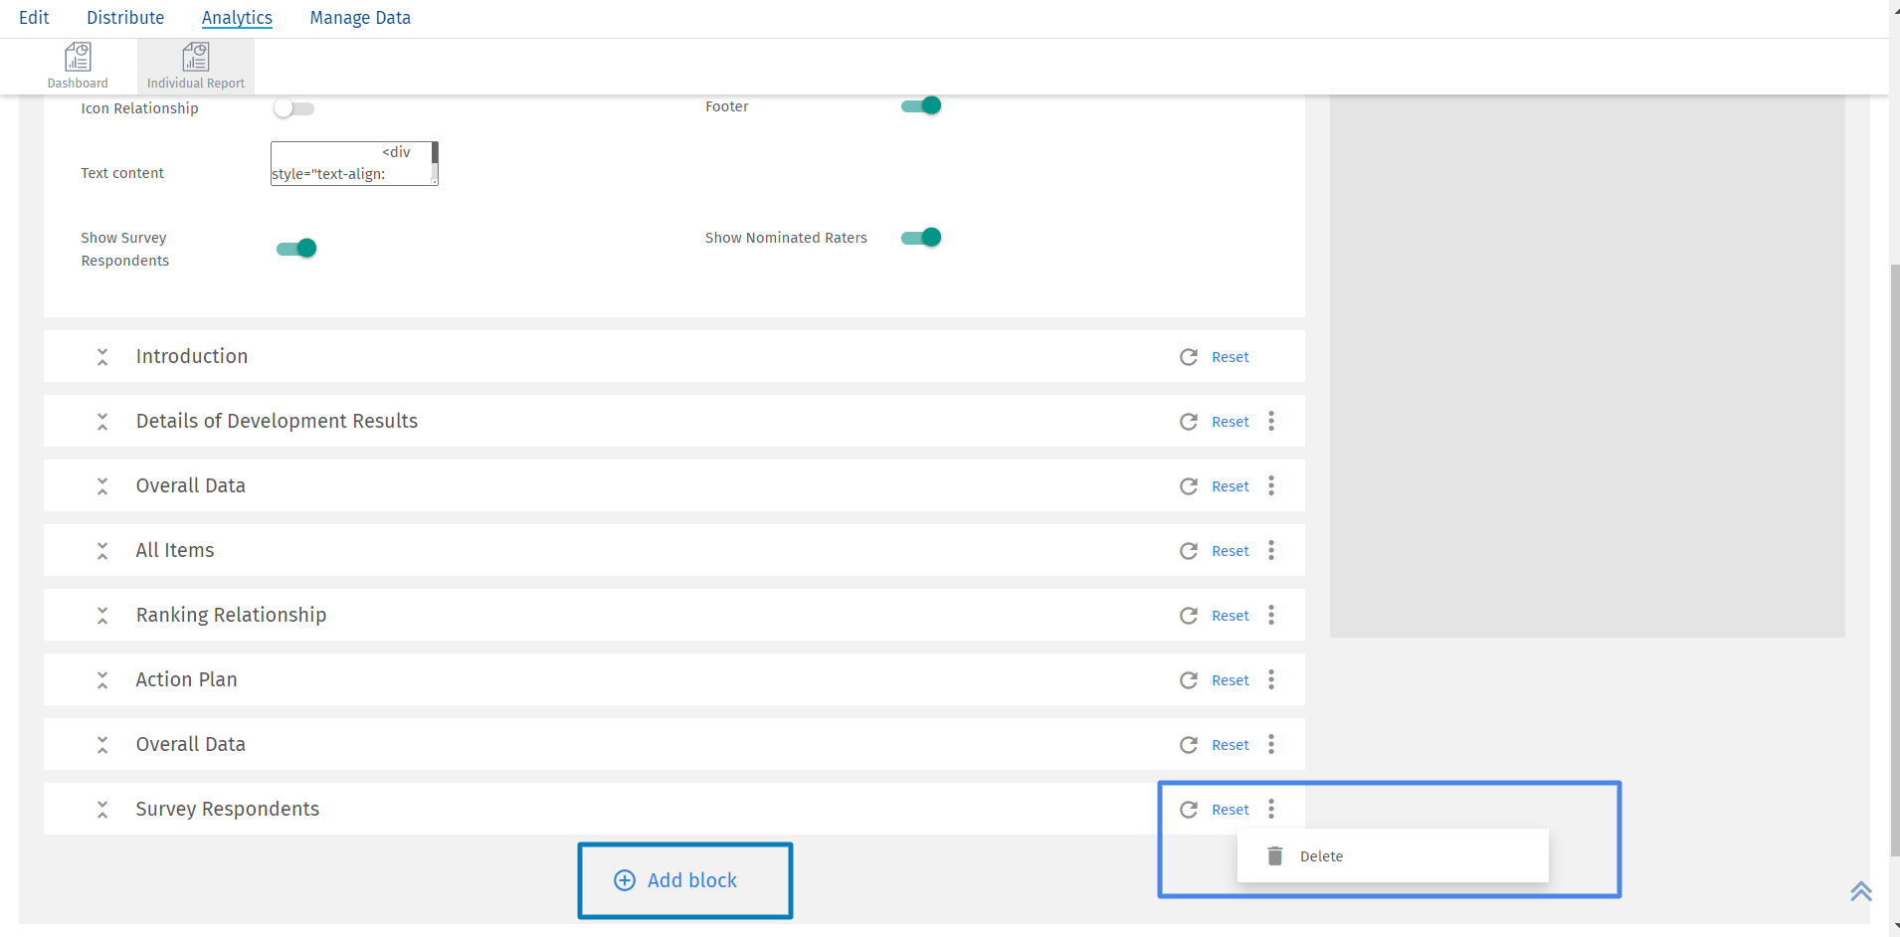The height and width of the screenshot is (937, 1900).
Task: Switch to the Manage Data tab
Action: [359, 17]
